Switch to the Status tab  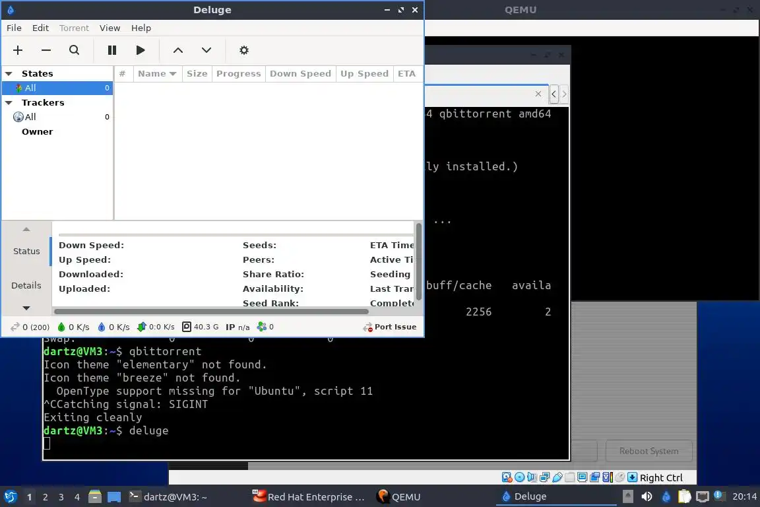[x=26, y=252]
